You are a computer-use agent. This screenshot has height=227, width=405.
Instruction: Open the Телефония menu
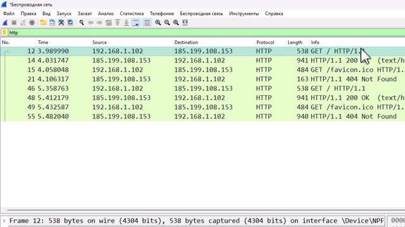tap(162, 14)
